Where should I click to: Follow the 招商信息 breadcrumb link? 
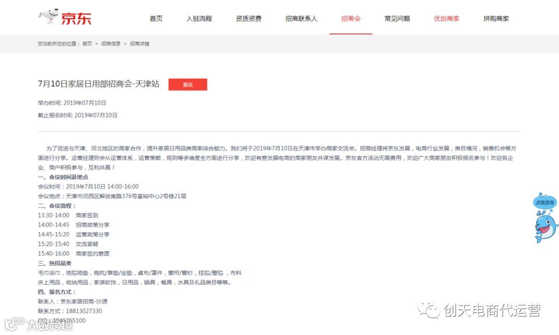coord(111,44)
